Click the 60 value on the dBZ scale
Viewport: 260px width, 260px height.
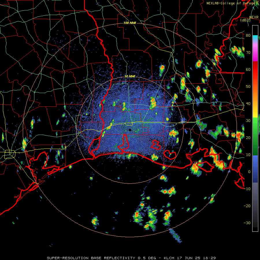[x=248, y=69]
